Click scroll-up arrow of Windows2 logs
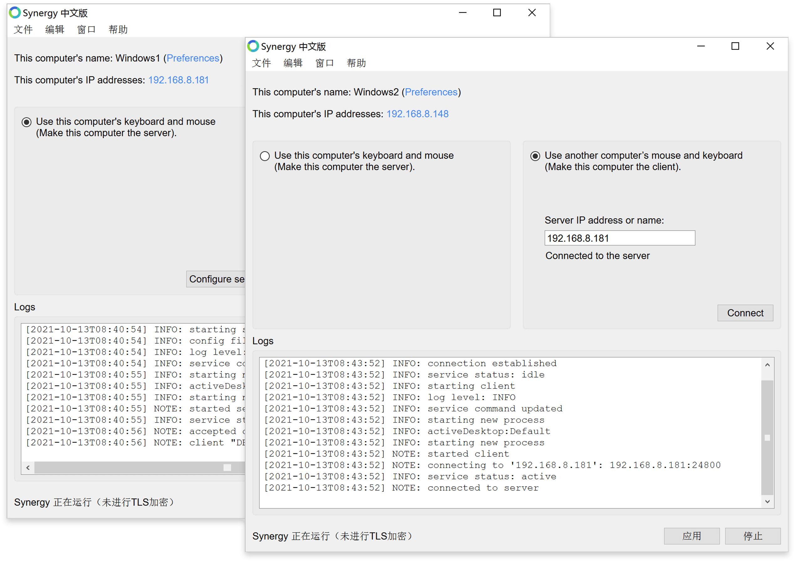The width and height of the screenshot is (795, 562). pyautogui.click(x=767, y=365)
